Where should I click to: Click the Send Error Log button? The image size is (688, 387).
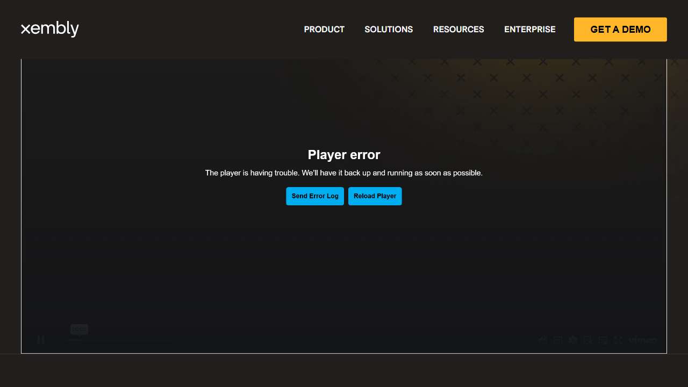[x=315, y=196]
